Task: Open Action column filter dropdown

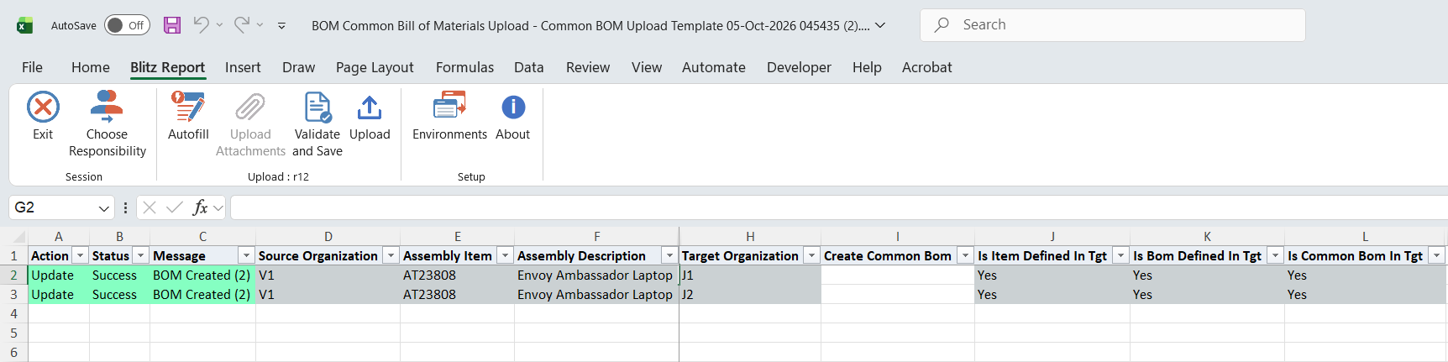Action: [81, 255]
